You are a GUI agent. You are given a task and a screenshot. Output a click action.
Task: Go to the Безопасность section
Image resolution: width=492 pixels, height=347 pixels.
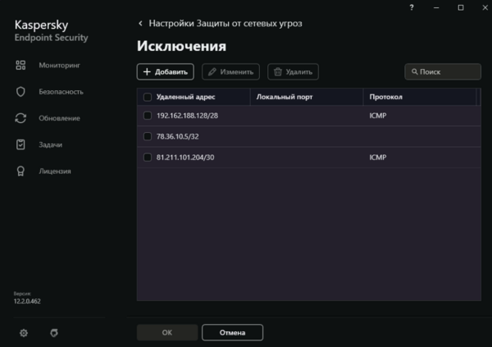click(61, 92)
